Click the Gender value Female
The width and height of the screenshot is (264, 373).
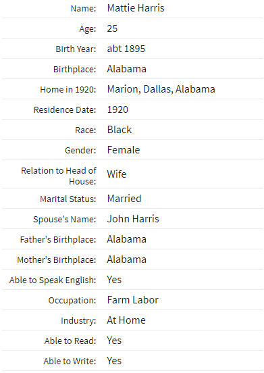pyautogui.click(x=124, y=150)
